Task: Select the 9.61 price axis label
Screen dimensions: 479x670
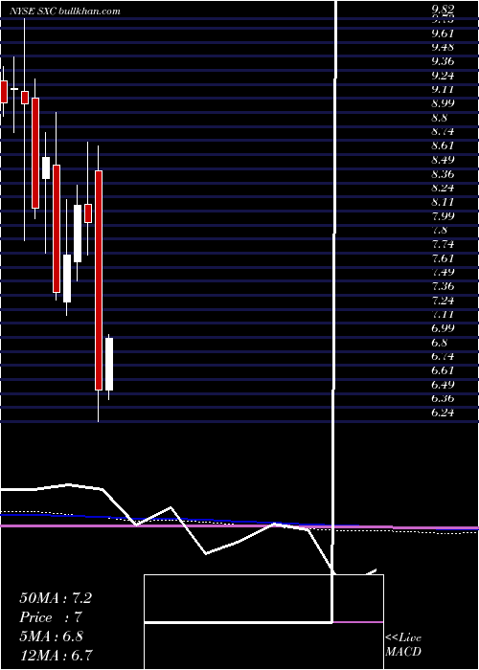Action: [x=443, y=33]
